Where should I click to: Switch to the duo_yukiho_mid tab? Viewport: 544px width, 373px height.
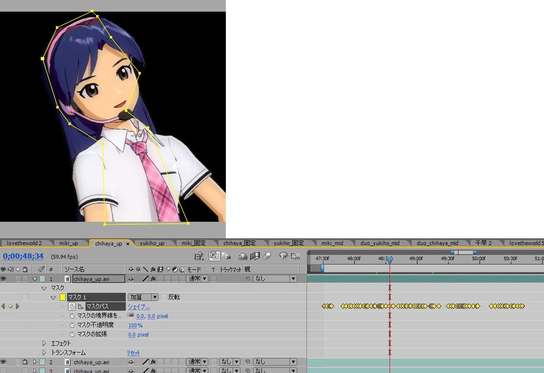[380, 243]
